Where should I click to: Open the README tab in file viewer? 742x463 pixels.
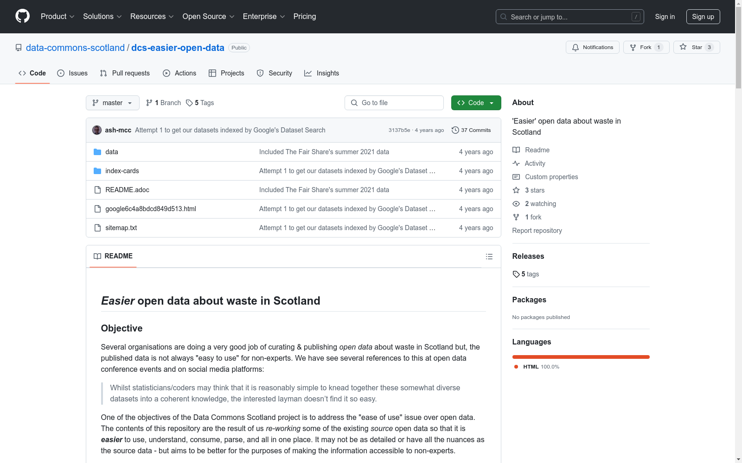[113, 256]
